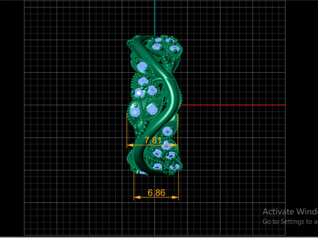The height and width of the screenshot is (238, 318).
Task: Click the red horizontal axis line
Action: pyautogui.click(x=233, y=105)
